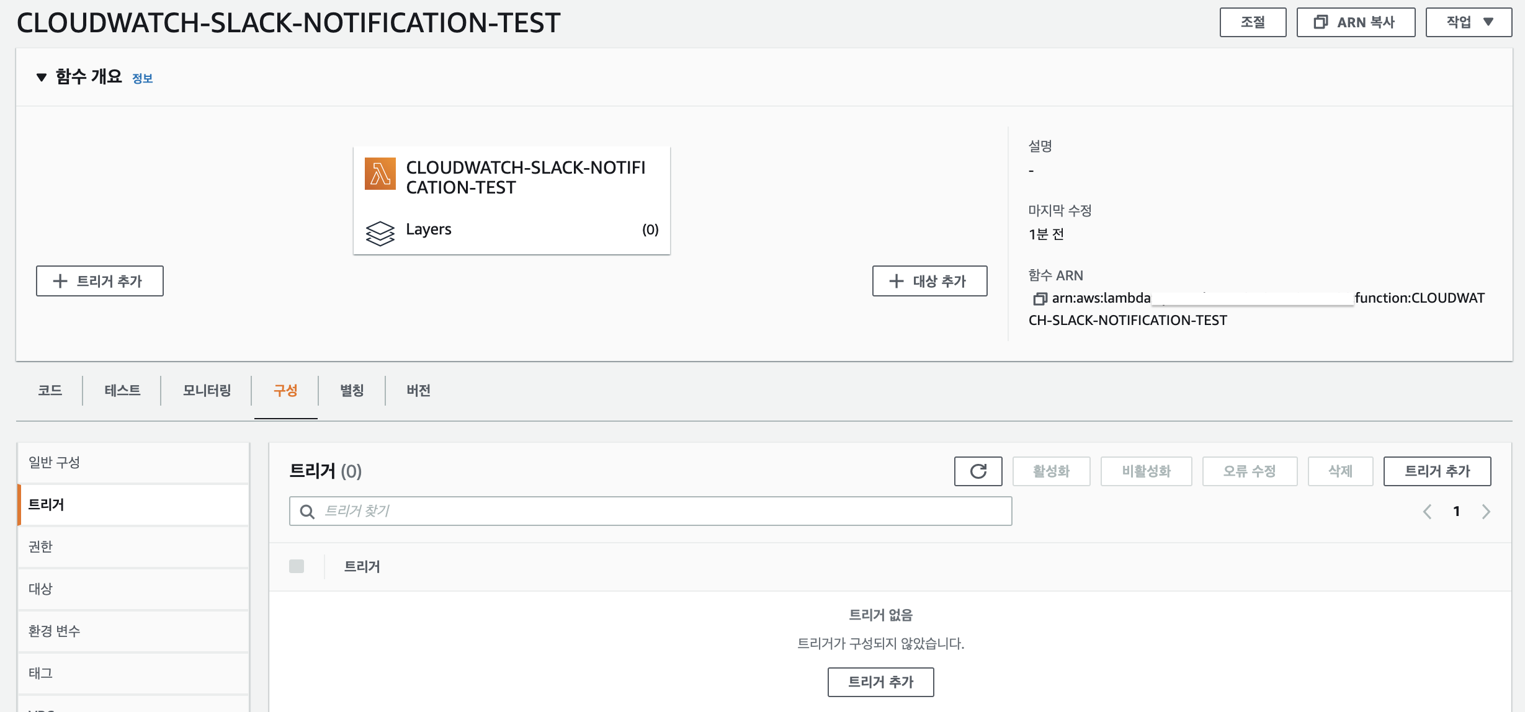Click the ARN 복사 copy button
Image resolution: width=1525 pixels, height=712 pixels.
point(1356,22)
